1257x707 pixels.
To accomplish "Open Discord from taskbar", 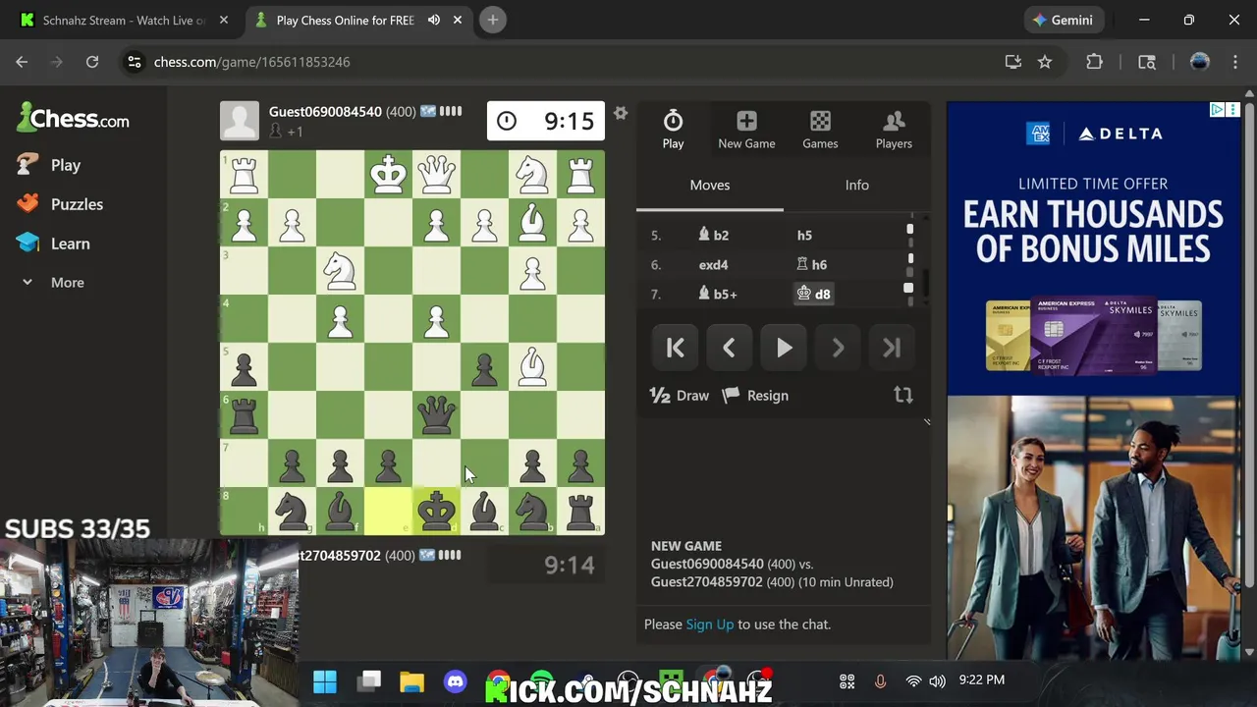I will tap(455, 680).
